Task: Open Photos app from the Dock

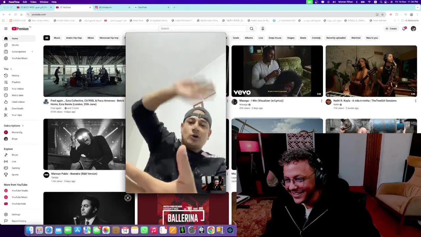Action: pyautogui.click(x=106, y=230)
